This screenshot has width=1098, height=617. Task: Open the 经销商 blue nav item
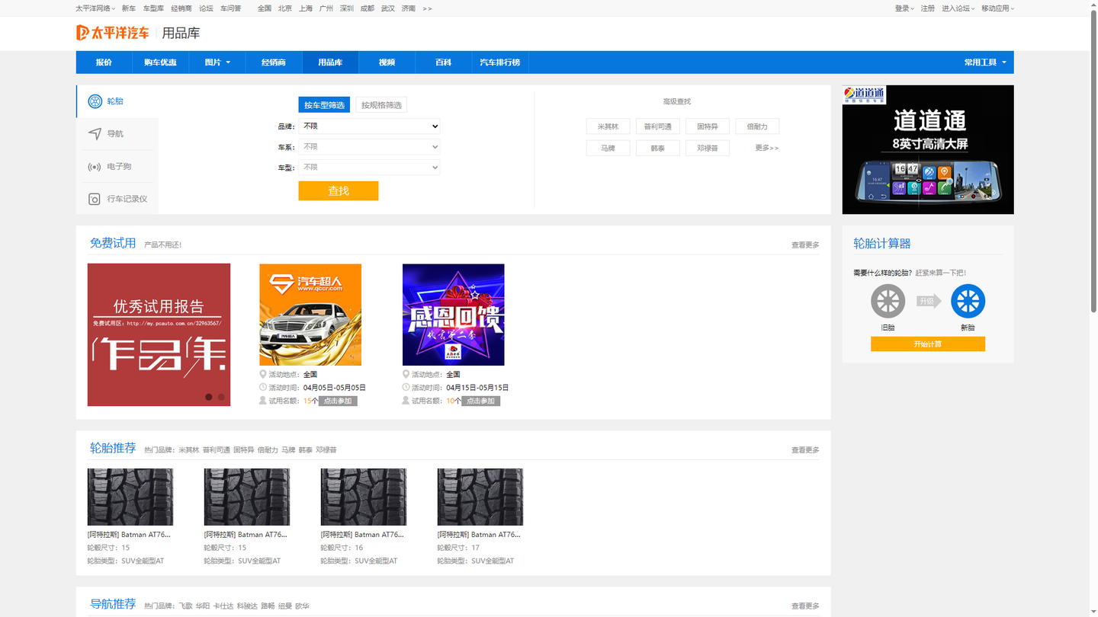273,62
